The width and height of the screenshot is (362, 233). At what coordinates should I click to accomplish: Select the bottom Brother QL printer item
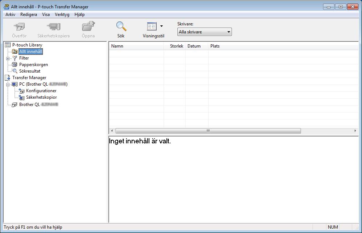(x=39, y=105)
